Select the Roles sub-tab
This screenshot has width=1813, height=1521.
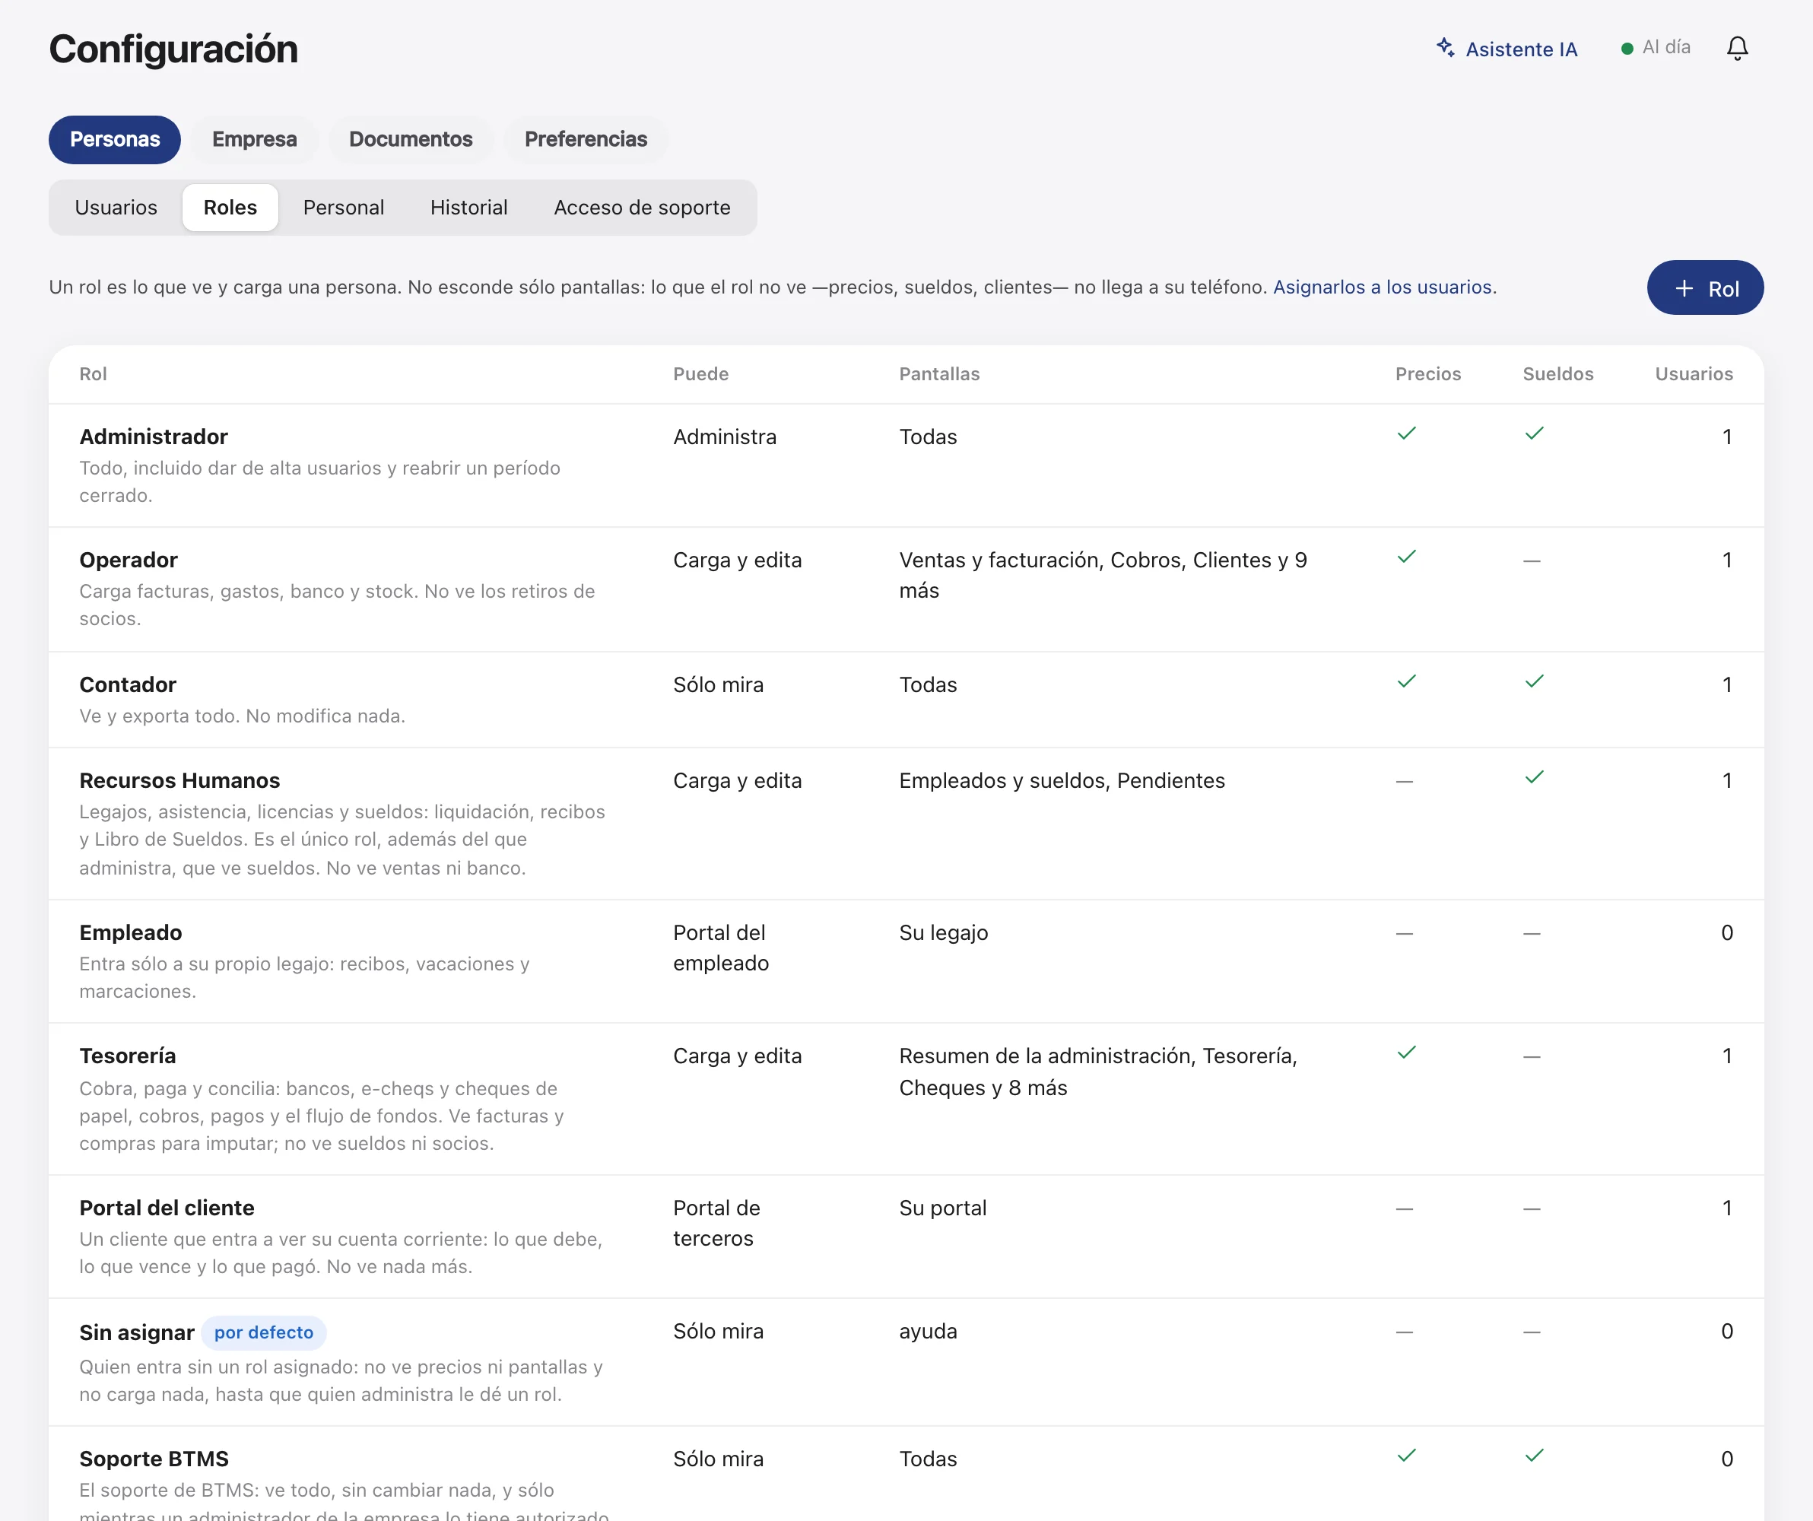point(230,208)
